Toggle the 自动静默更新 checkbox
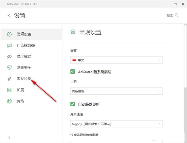The width and height of the screenshot is (187, 143). click(x=73, y=104)
